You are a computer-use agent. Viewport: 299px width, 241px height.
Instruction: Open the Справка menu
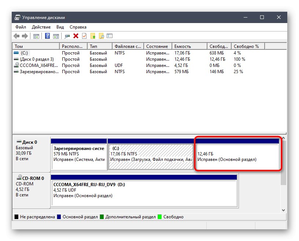(78, 27)
